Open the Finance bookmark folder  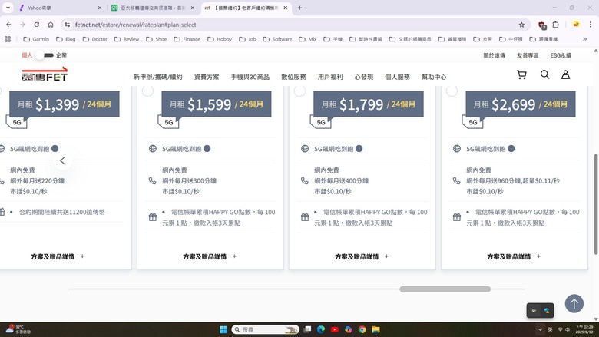click(187, 39)
